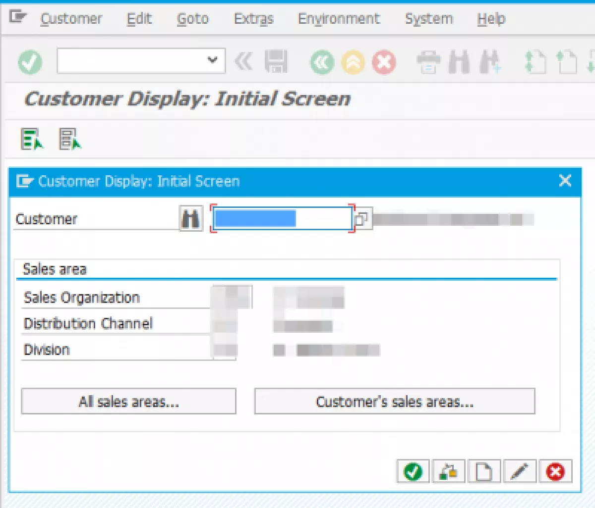Screen dimensions: 595x508
Task: Click the second application toolbar list icon
Action: click(70, 139)
